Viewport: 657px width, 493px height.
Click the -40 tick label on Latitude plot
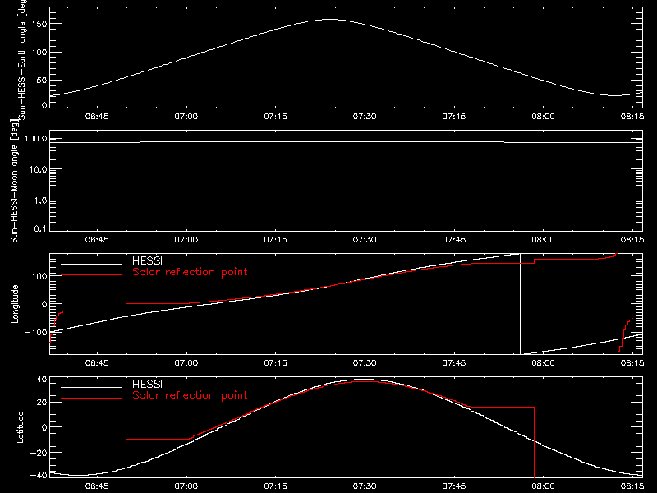[39, 475]
